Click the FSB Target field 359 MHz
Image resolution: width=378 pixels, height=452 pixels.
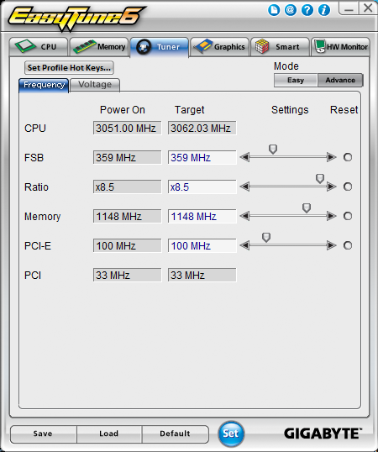202,157
